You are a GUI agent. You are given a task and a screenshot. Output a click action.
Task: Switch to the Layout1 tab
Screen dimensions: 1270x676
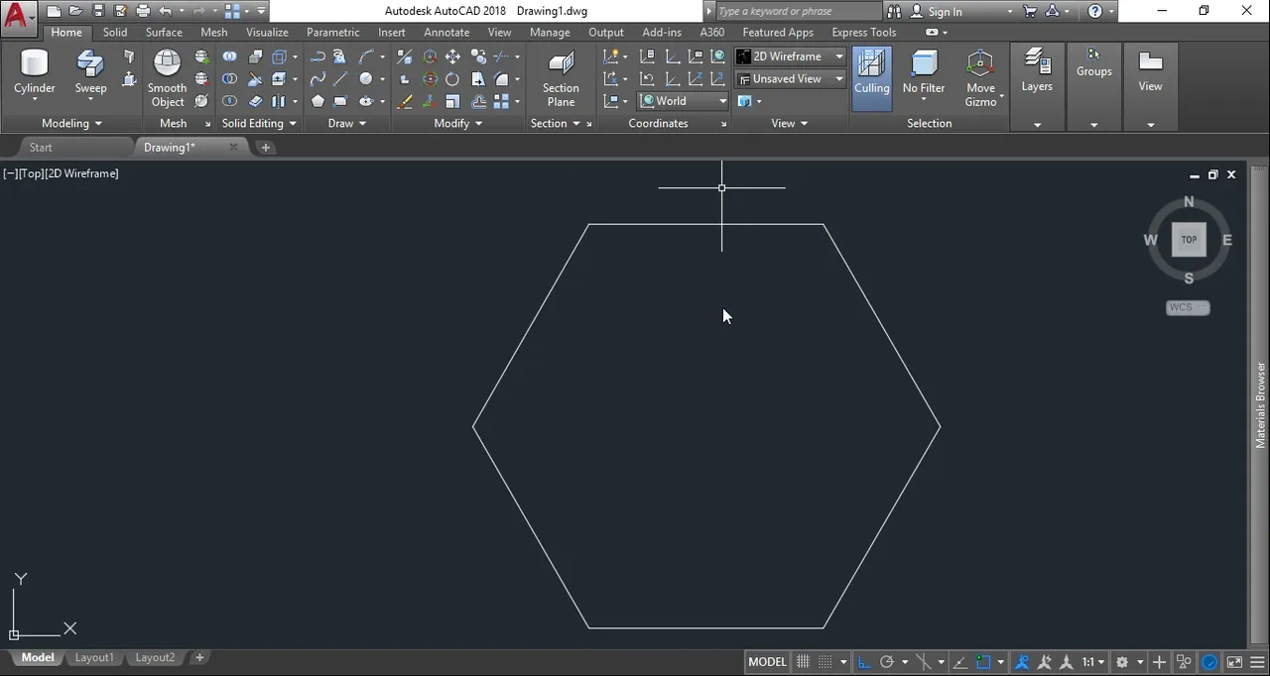tap(94, 658)
